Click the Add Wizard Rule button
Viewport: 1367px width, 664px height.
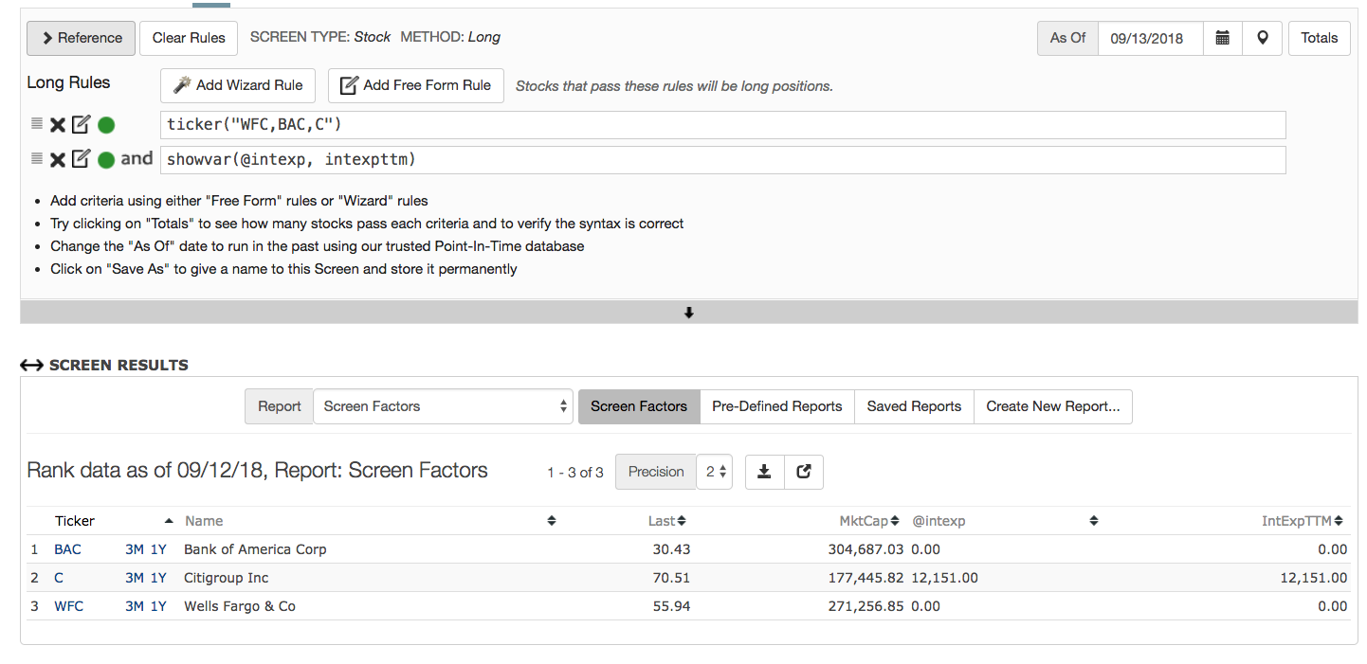coord(238,85)
